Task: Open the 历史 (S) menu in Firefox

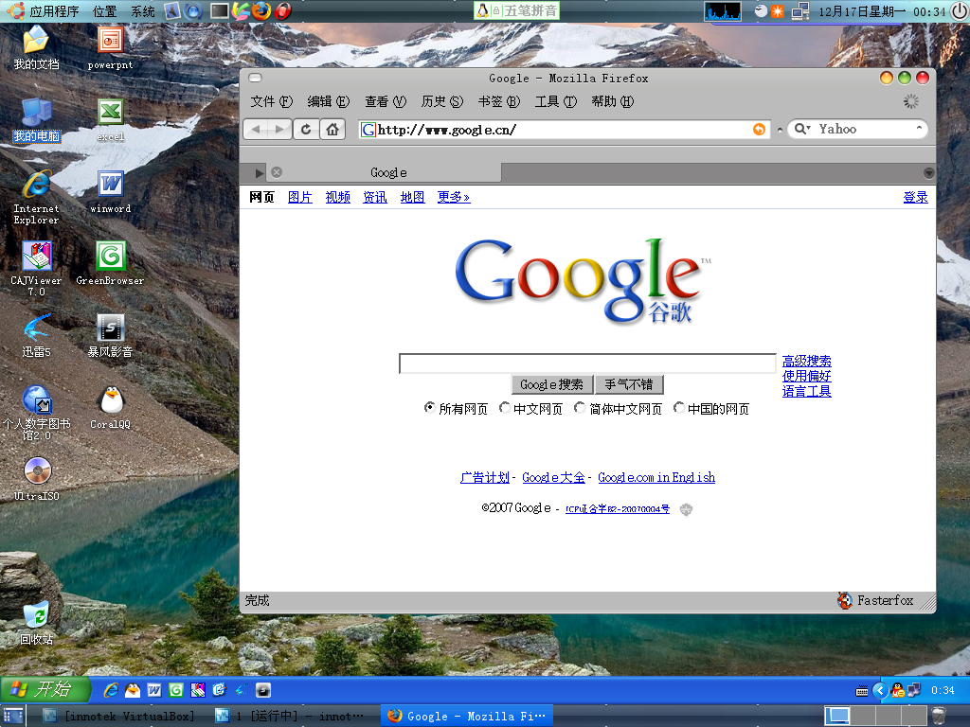Action: pos(442,101)
